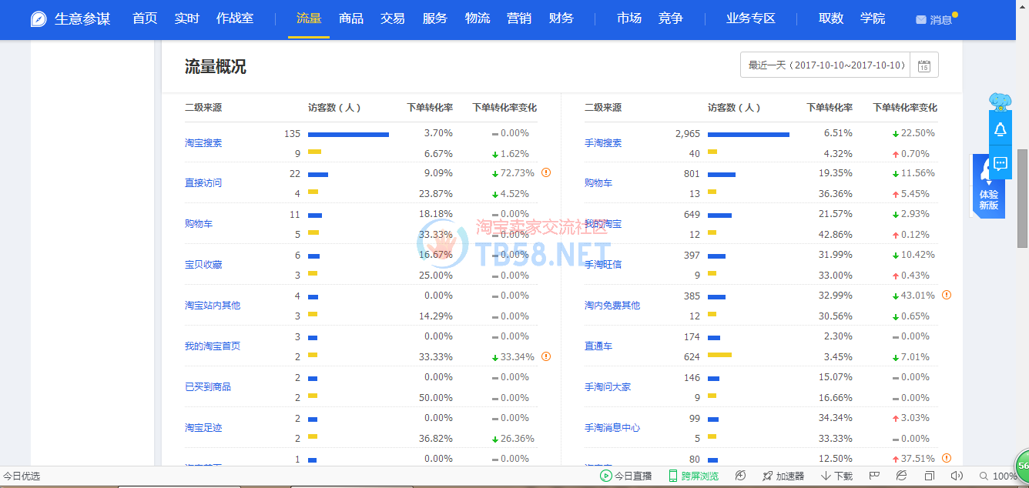Switch to the 商品 tab

click(x=351, y=18)
